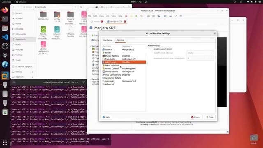The width and height of the screenshot is (263, 148).
Task: Click the revert snapshot toolbar icon
Action: click(x=153, y=16)
